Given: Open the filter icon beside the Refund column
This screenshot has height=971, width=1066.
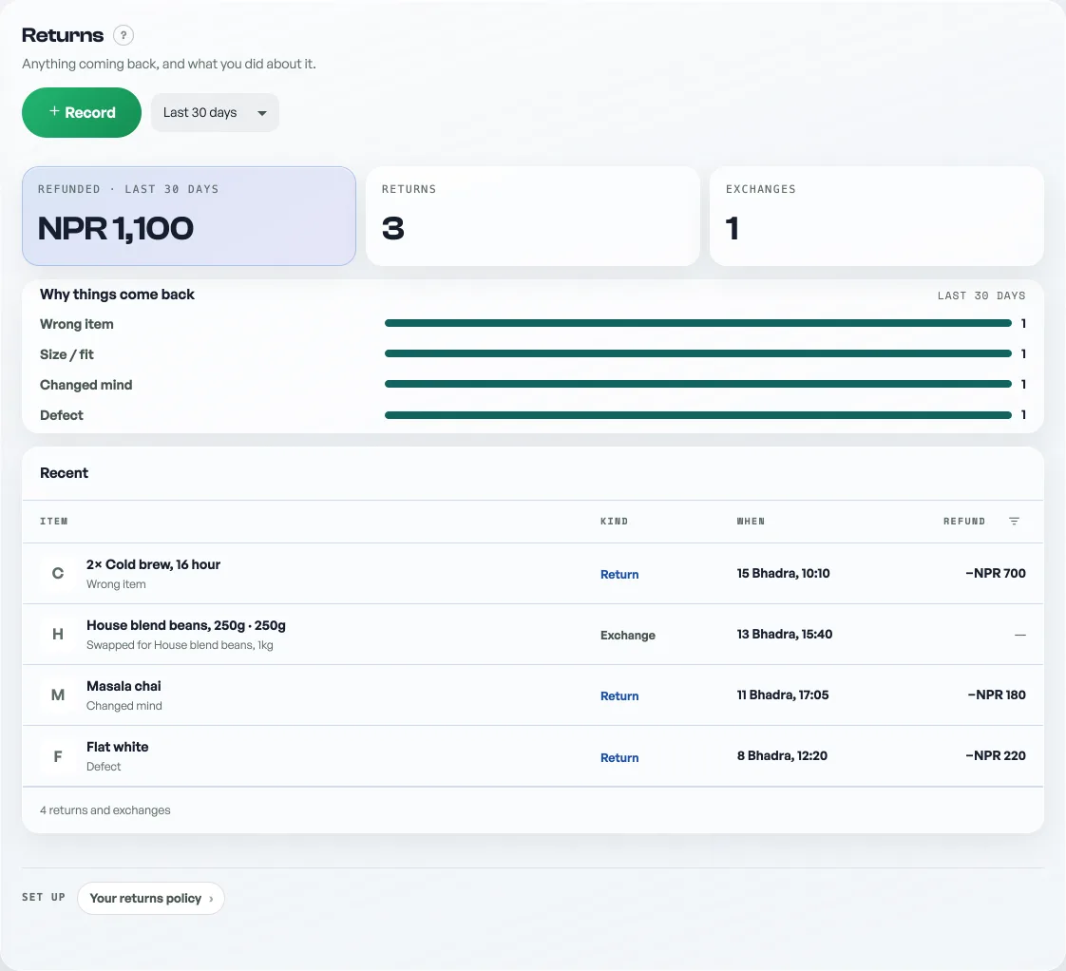Looking at the screenshot, I should tap(1014, 521).
